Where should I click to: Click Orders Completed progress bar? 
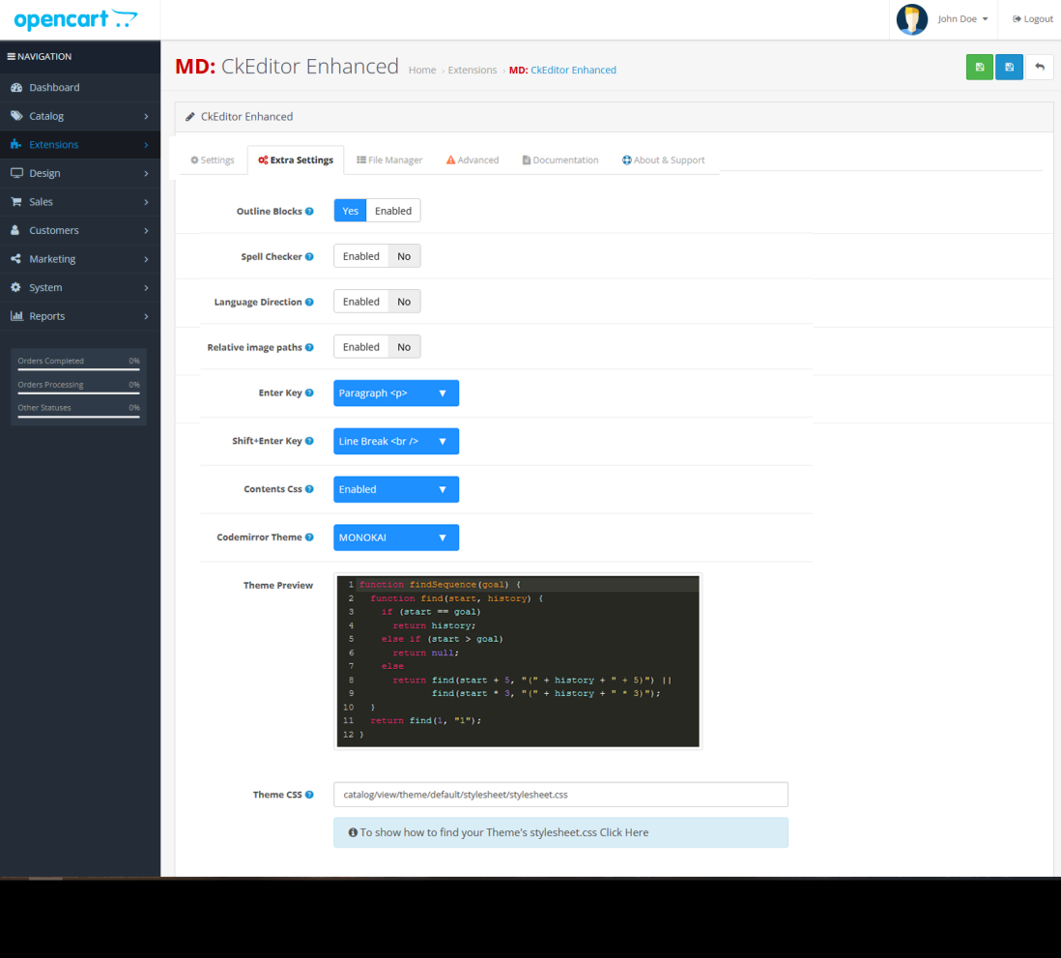click(x=78, y=369)
